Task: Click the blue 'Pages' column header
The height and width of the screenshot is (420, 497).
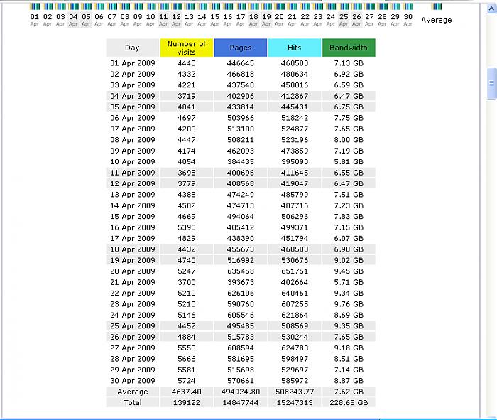Action: click(x=241, y=48)
